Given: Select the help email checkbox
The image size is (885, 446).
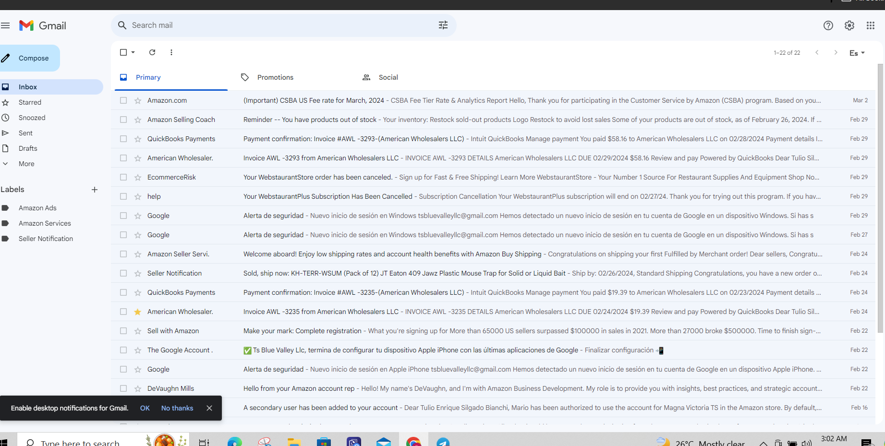Looking at the screenshot, I should (x=123, y=196).
